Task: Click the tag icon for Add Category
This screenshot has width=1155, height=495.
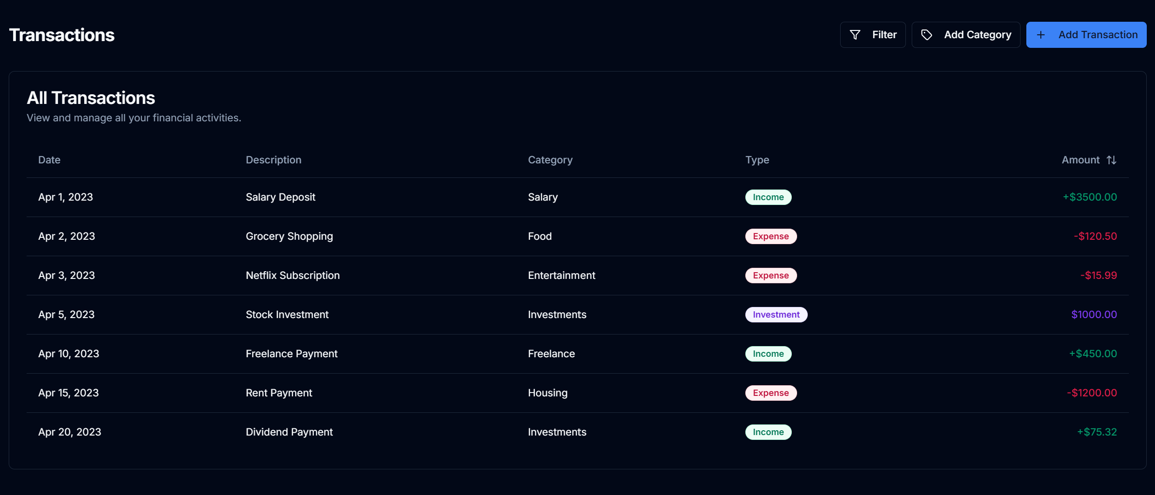Action: click(926, 35)
